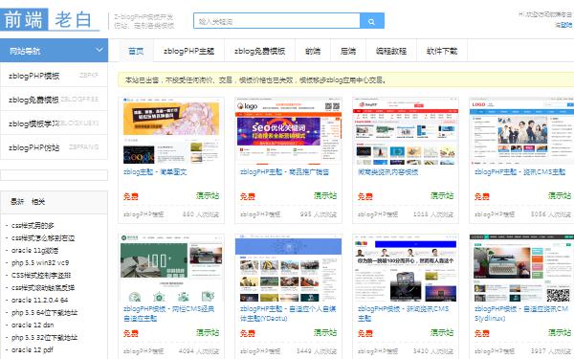Open the oracle 12 pdf link

(x=33, y=349)
